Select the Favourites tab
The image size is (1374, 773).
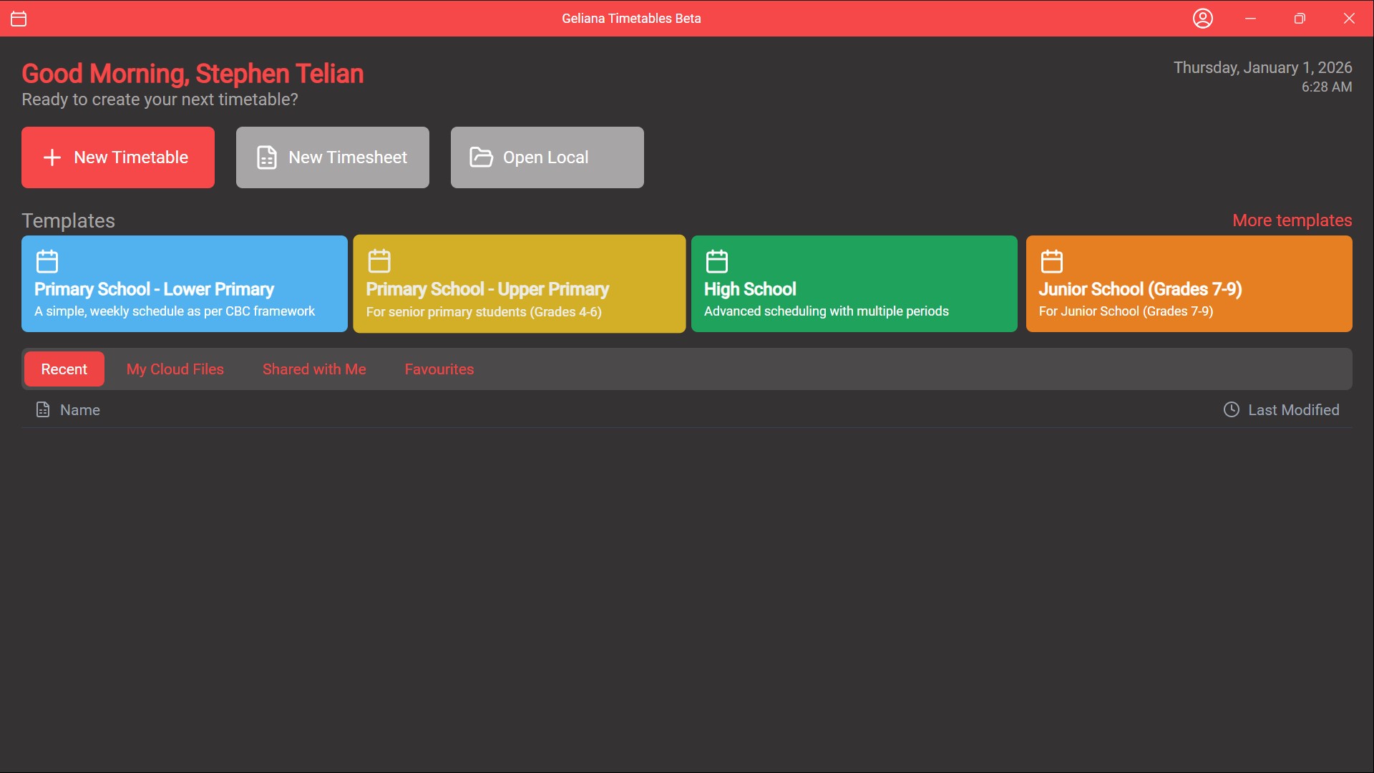tap(439, 369)
